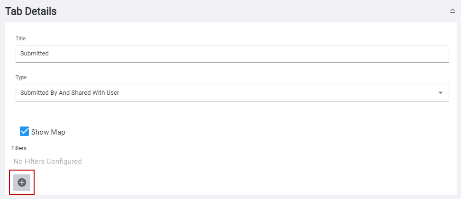Click the plus icon to add a filter
The width and height of the screenshot is (461, 199).
(x=22, y=182)
